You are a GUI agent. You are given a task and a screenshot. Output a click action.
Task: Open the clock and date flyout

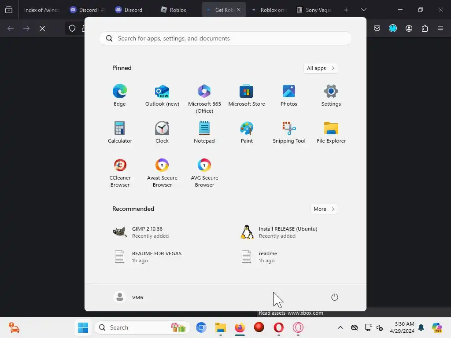(402, 327)
